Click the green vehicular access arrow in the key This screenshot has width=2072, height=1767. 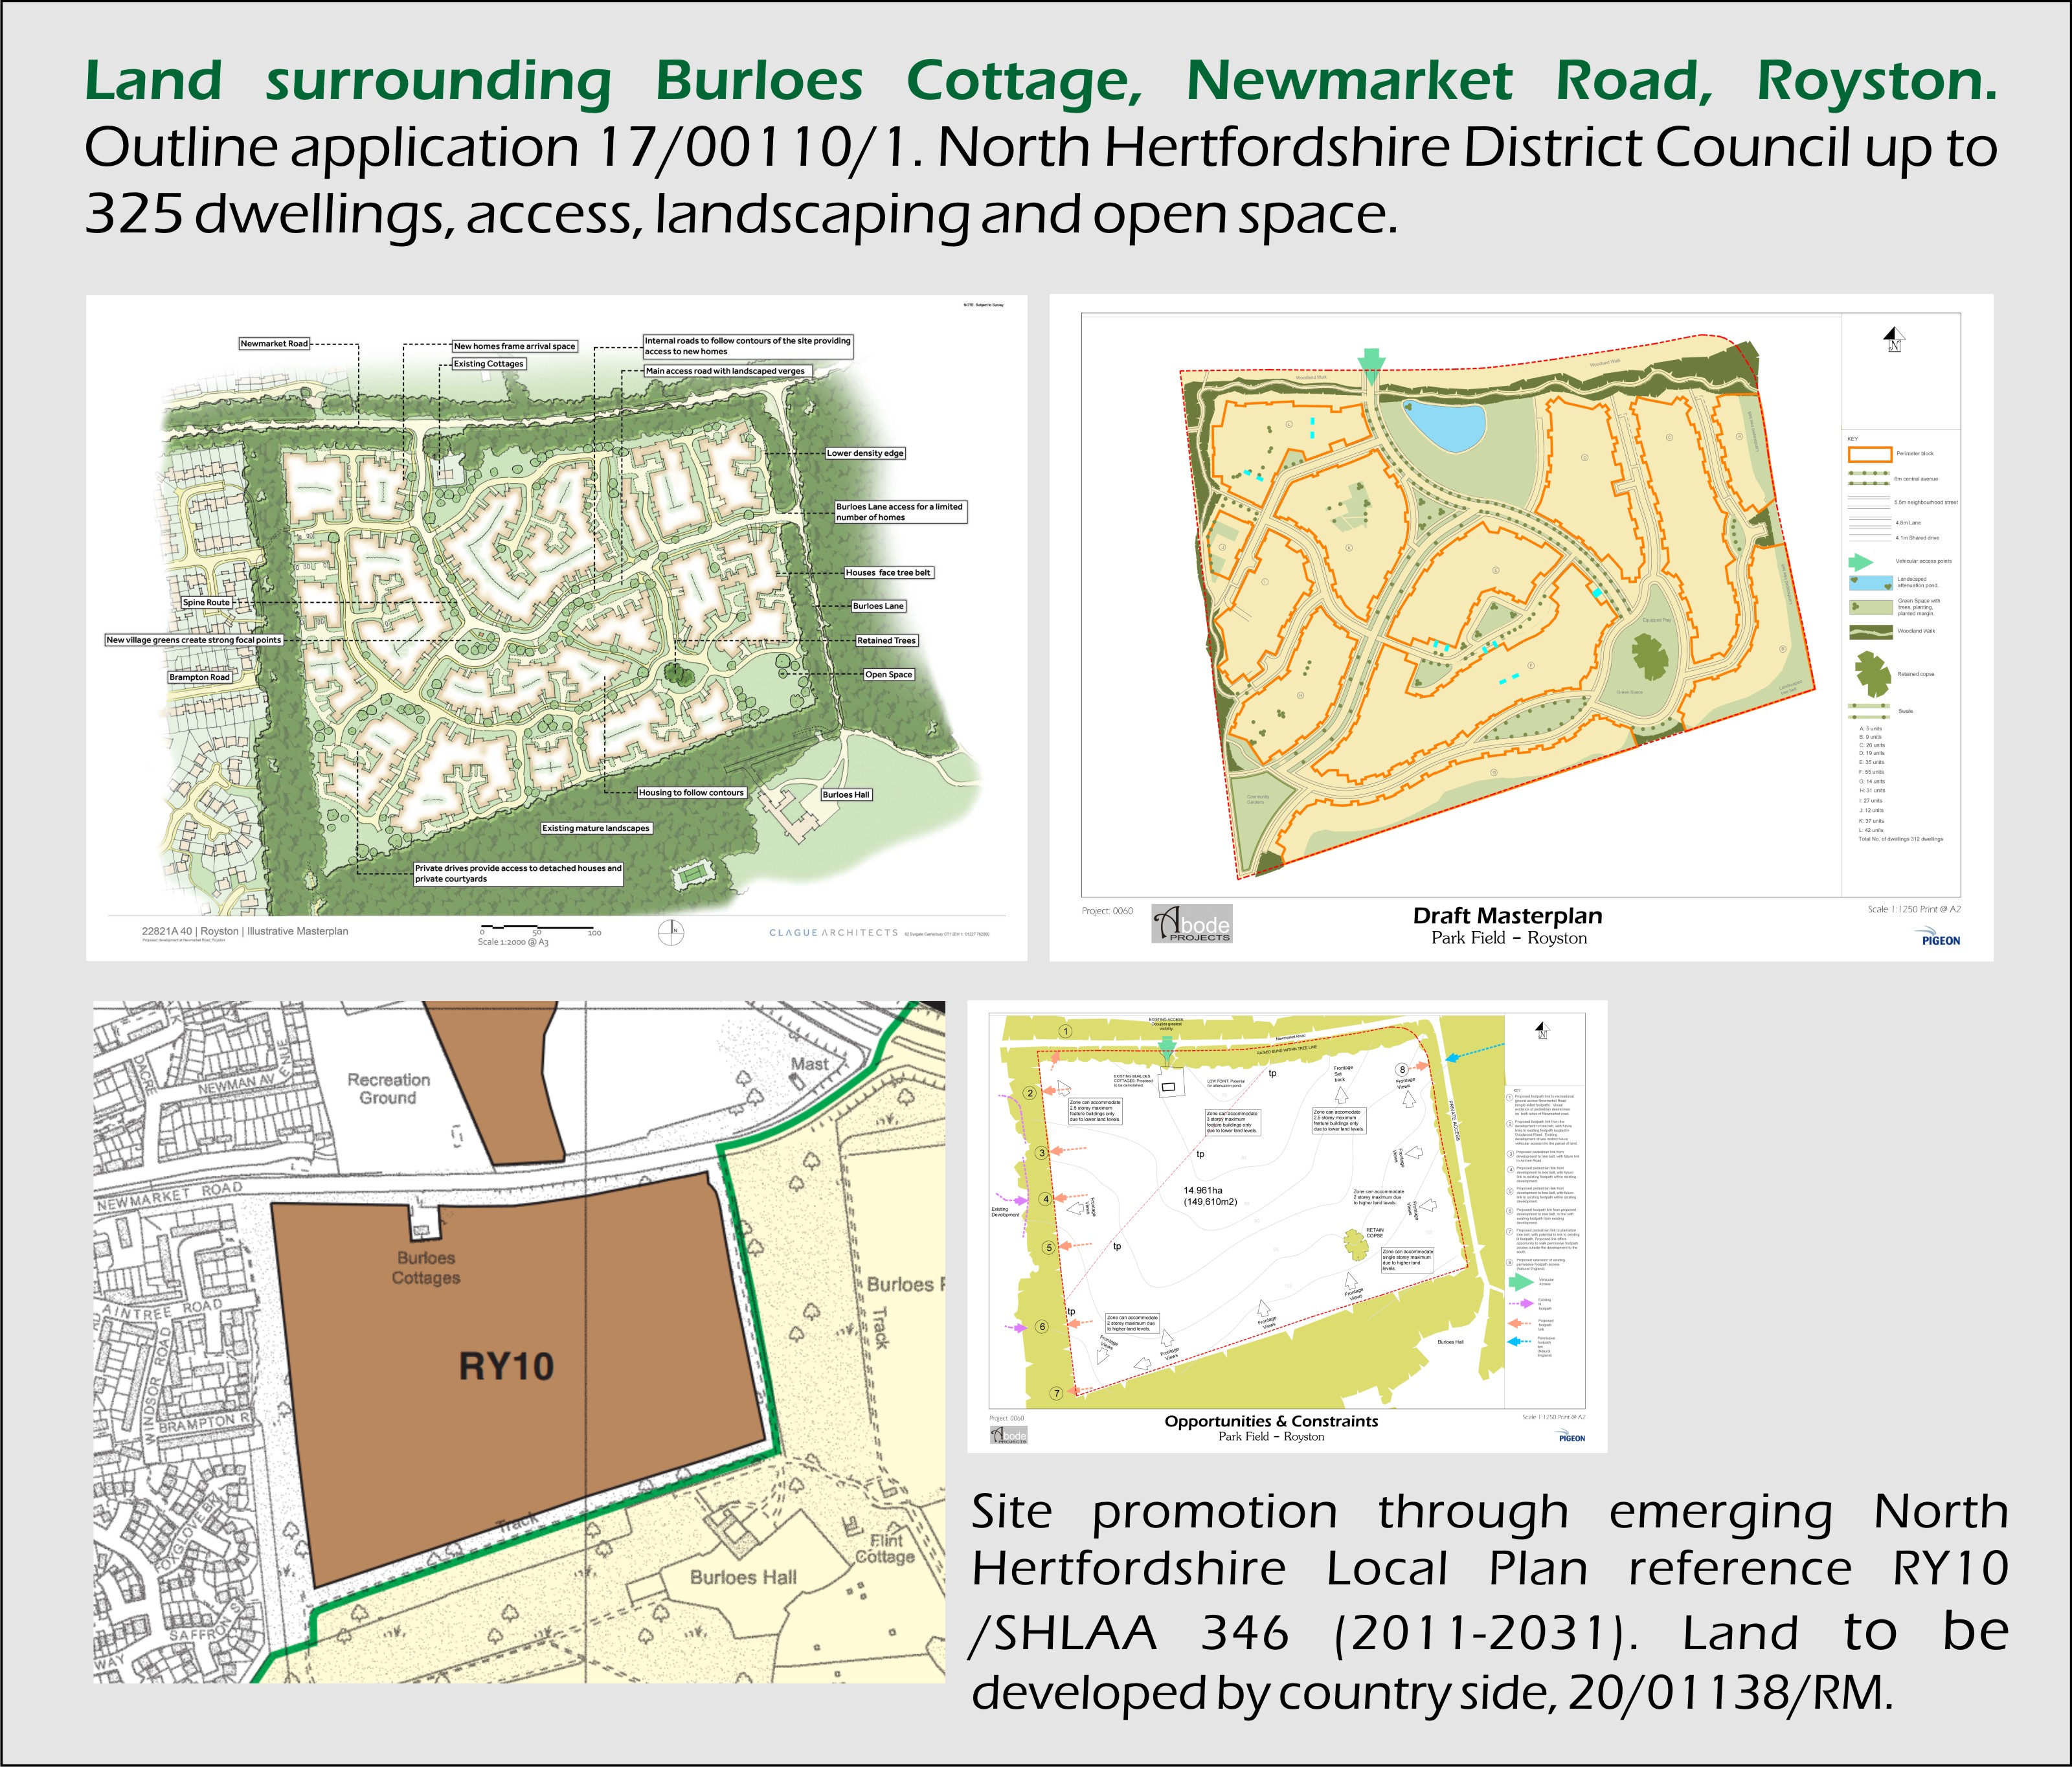(x=1861, y=561)
